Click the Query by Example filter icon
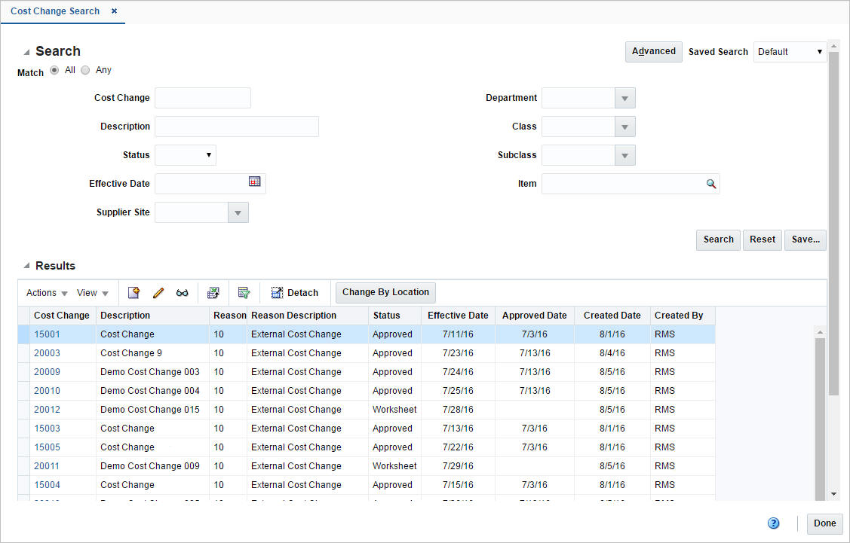This screenshot has height=543, width=850. pos(244,292)
